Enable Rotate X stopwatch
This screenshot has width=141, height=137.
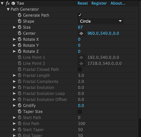pyautogui.click(x=19, y=39)
